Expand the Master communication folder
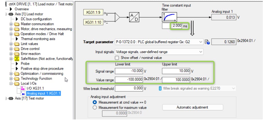 pos(11,24)
